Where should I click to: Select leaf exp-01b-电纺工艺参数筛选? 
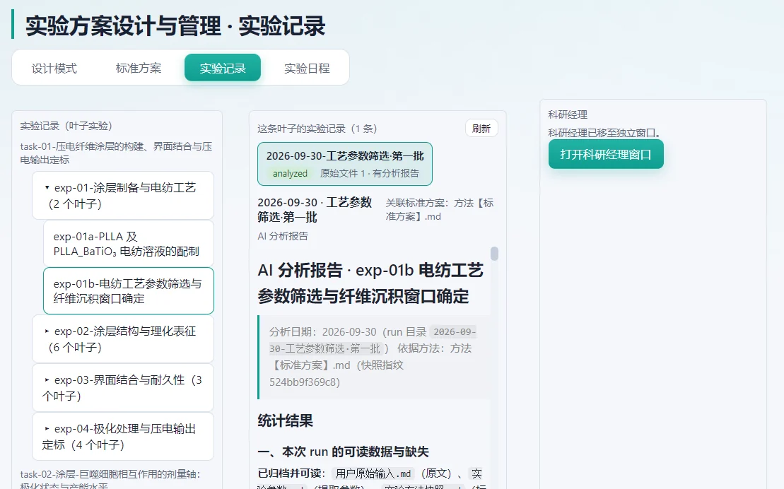click(x=129, y=290)
